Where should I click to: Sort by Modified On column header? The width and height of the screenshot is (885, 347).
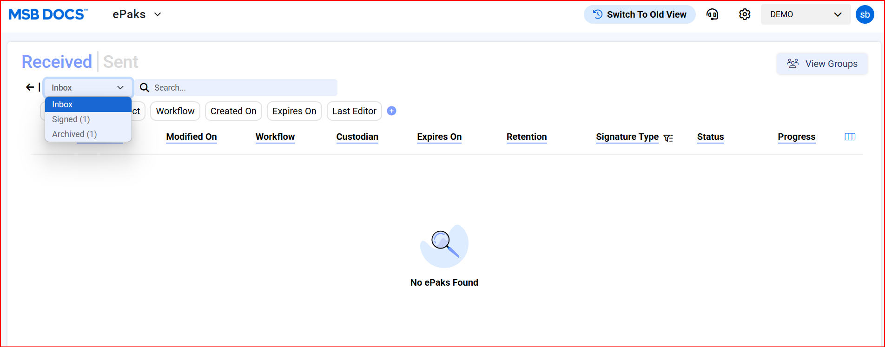tap(192, 137)
